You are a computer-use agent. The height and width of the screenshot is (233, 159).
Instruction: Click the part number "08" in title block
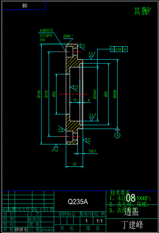(131, 198)
